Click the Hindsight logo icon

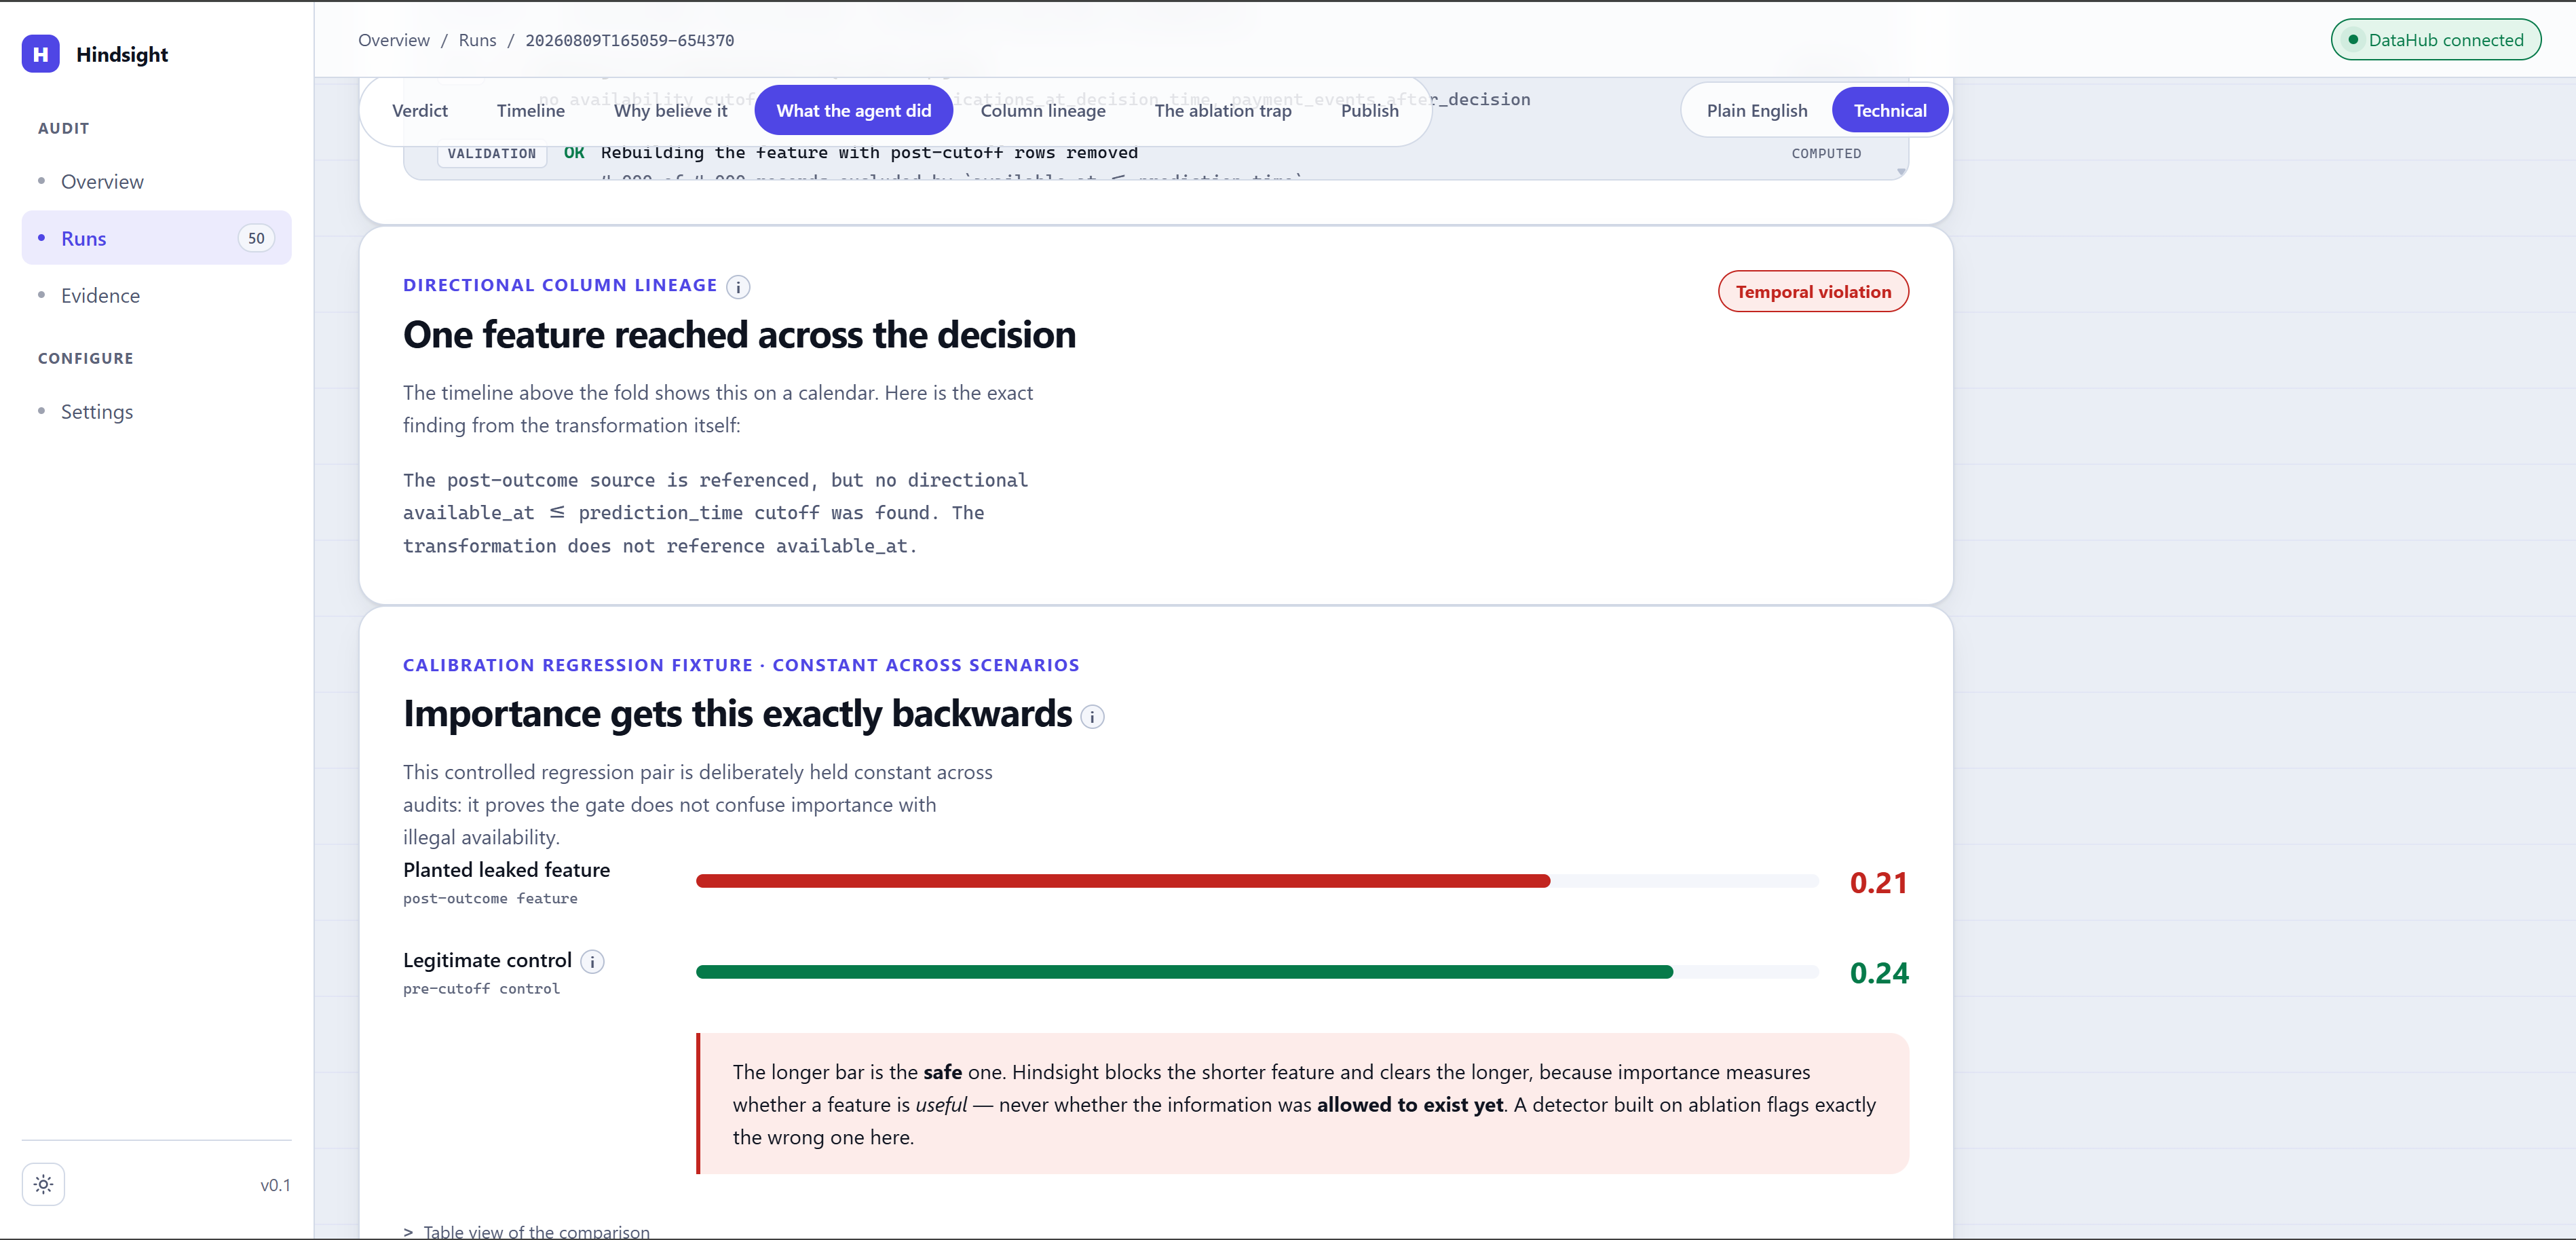41,54
